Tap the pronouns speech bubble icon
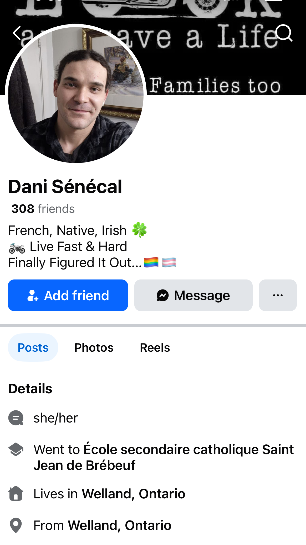Image resolution: width=306 pixels, height=545 pixels. click(16, 418)
